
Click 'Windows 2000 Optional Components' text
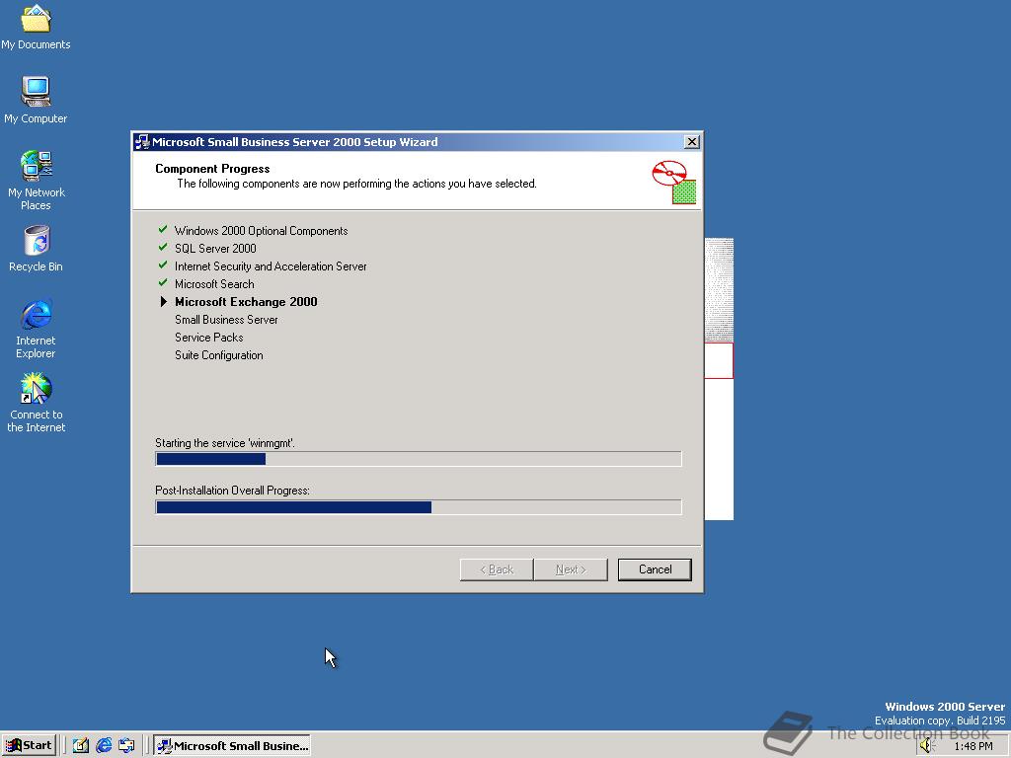(x=261, y=231)
